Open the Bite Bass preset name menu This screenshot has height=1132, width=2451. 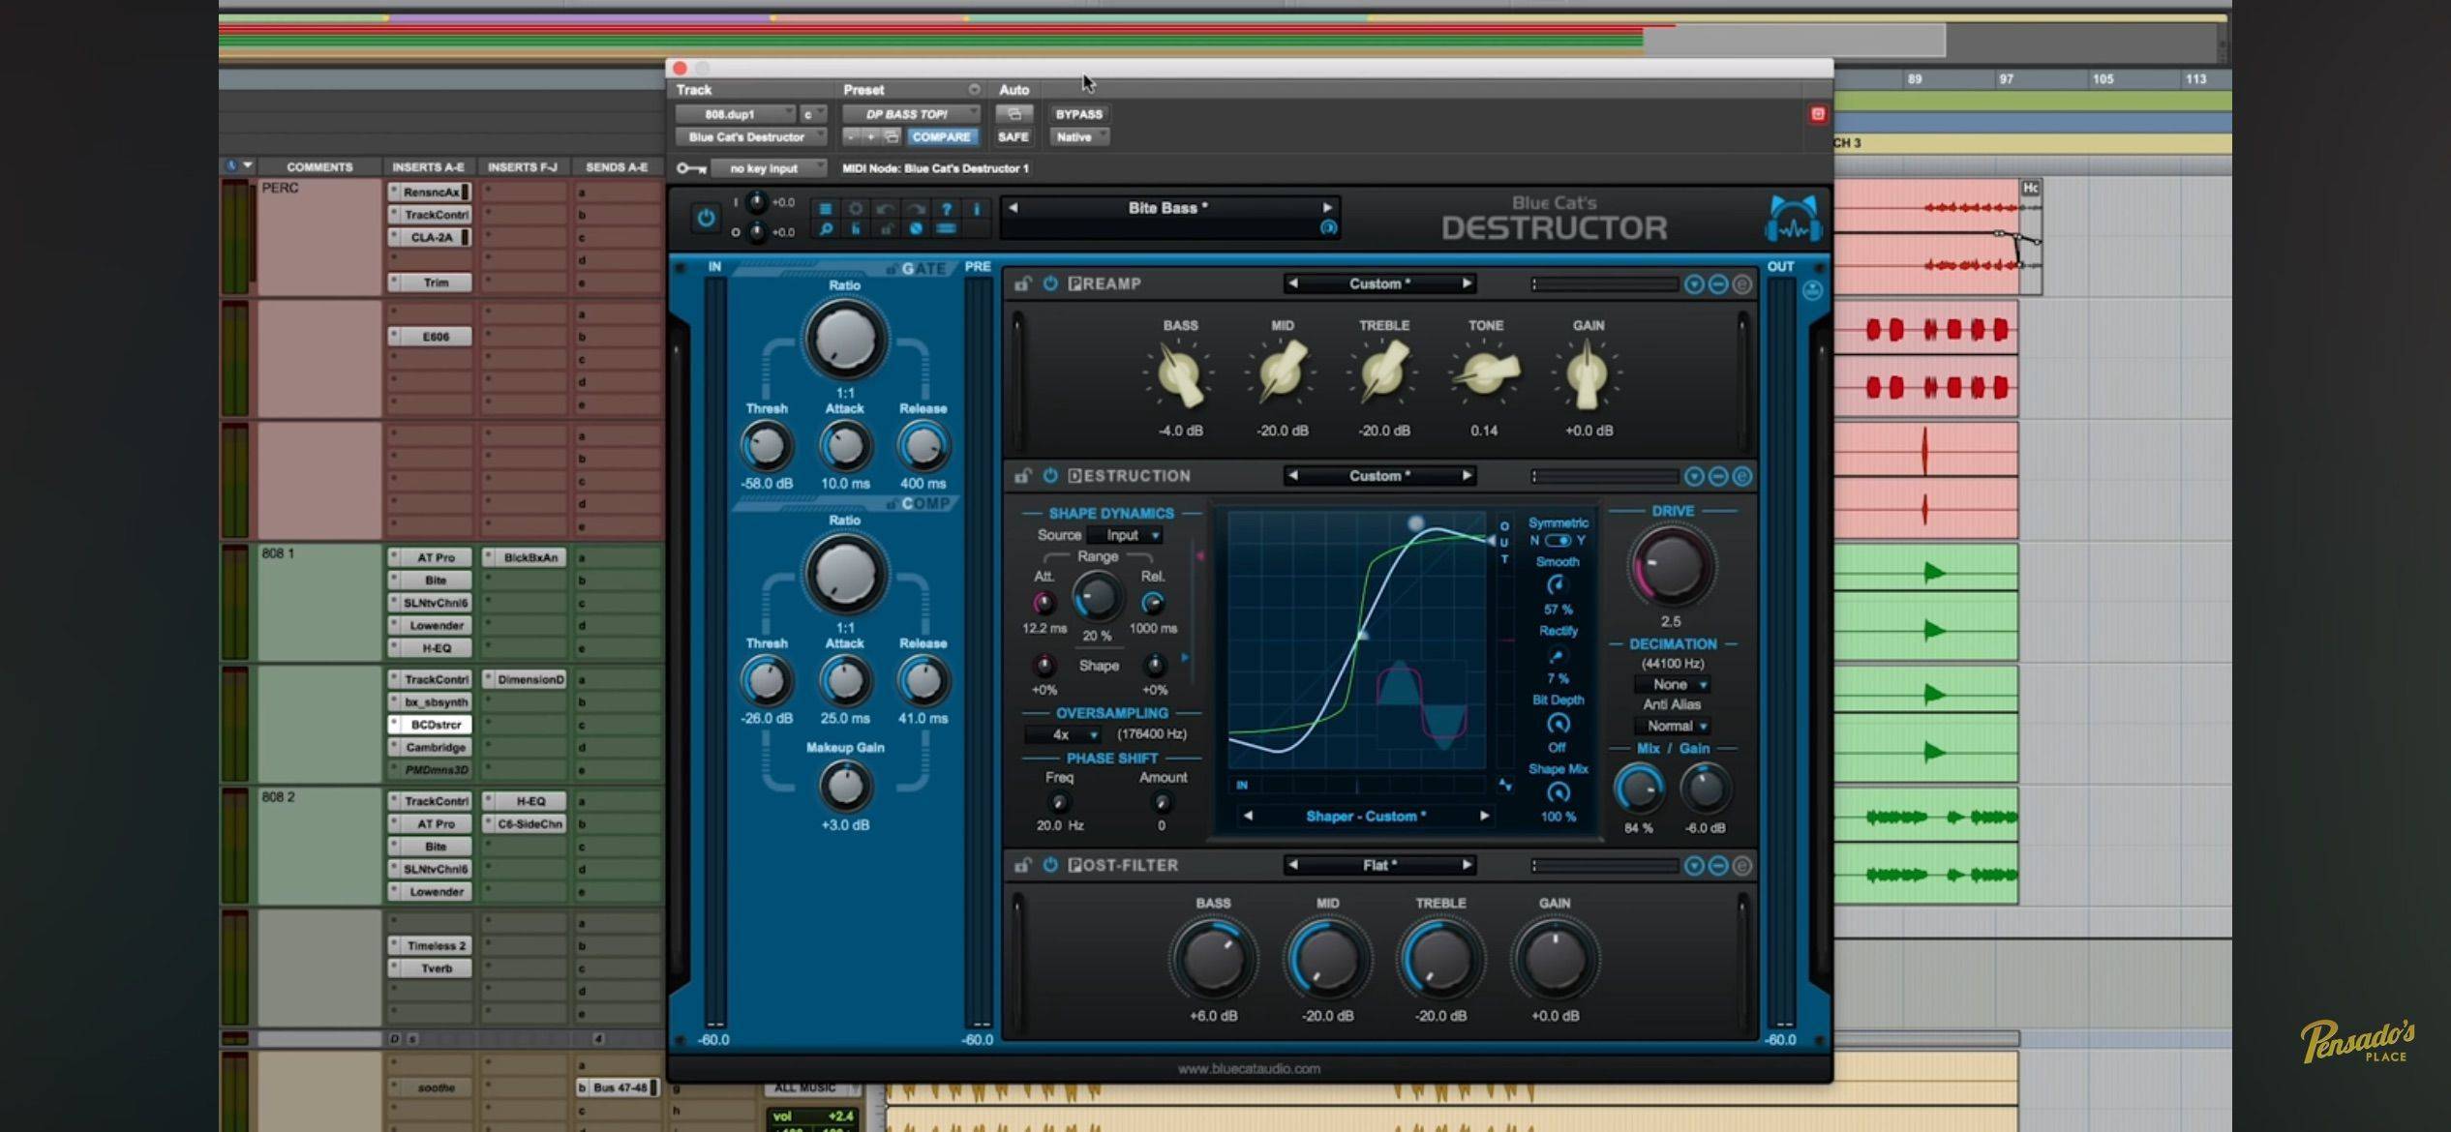tap(1168, 208)
